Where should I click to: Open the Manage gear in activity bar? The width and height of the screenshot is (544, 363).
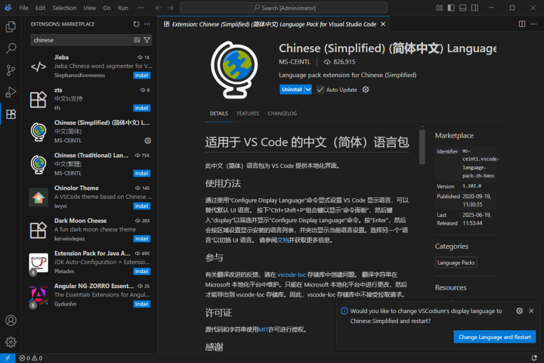click(x=11, y=342)
